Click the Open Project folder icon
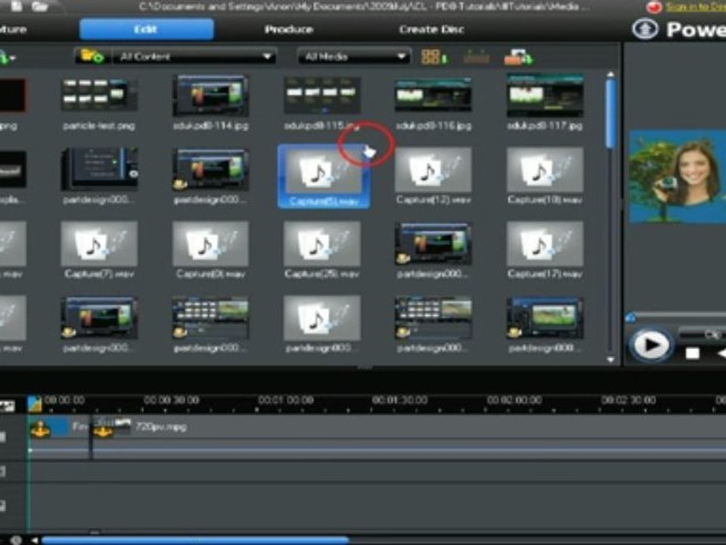Viewport: 726px width, 545px height. coord(40,6)
